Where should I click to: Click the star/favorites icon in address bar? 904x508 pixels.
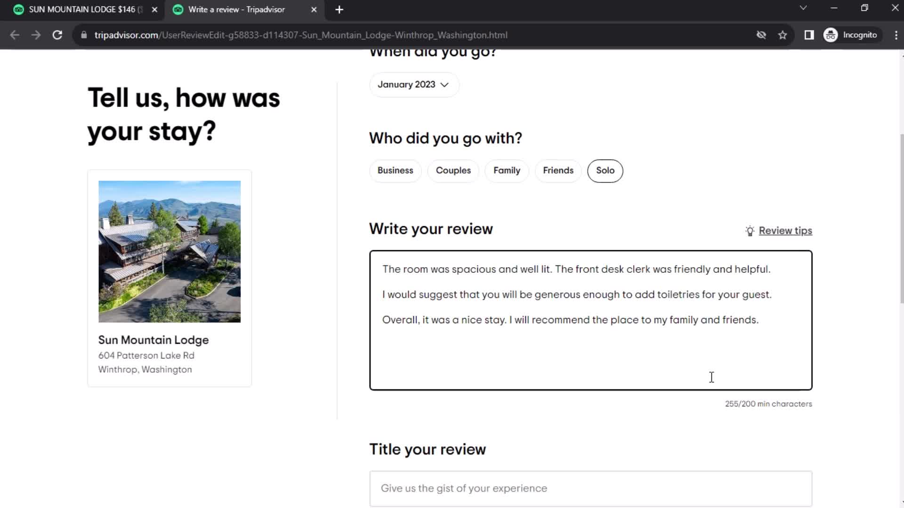(x=783, y=35)
